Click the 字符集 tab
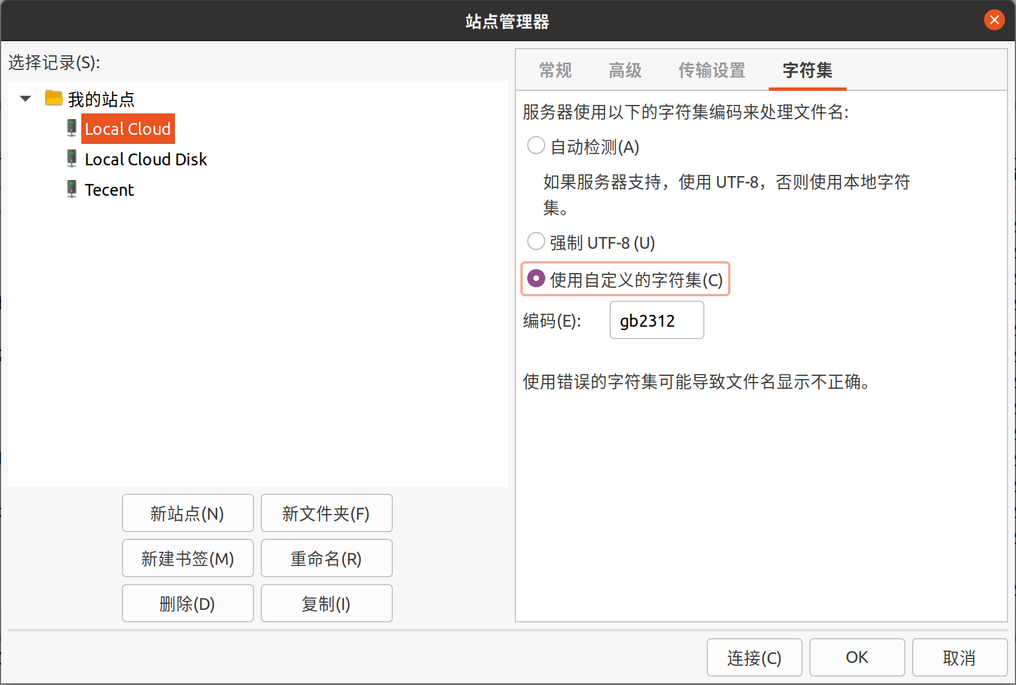 point(807,71)
